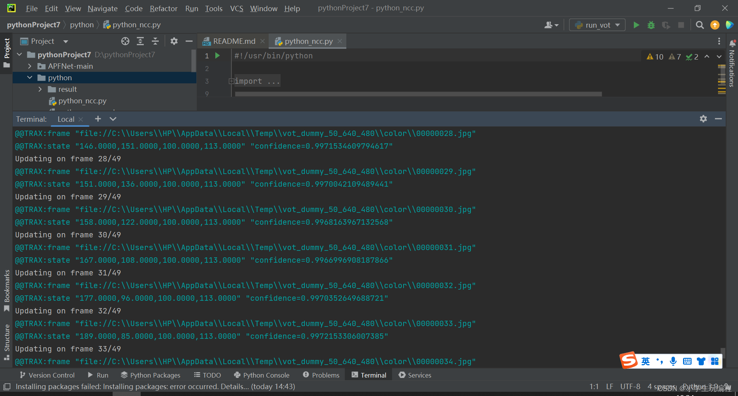The height and width of the screenshot is (396, 738).
Task: Click Sogou IME microphone voice input icon
Action: click(x=673, y=361)
